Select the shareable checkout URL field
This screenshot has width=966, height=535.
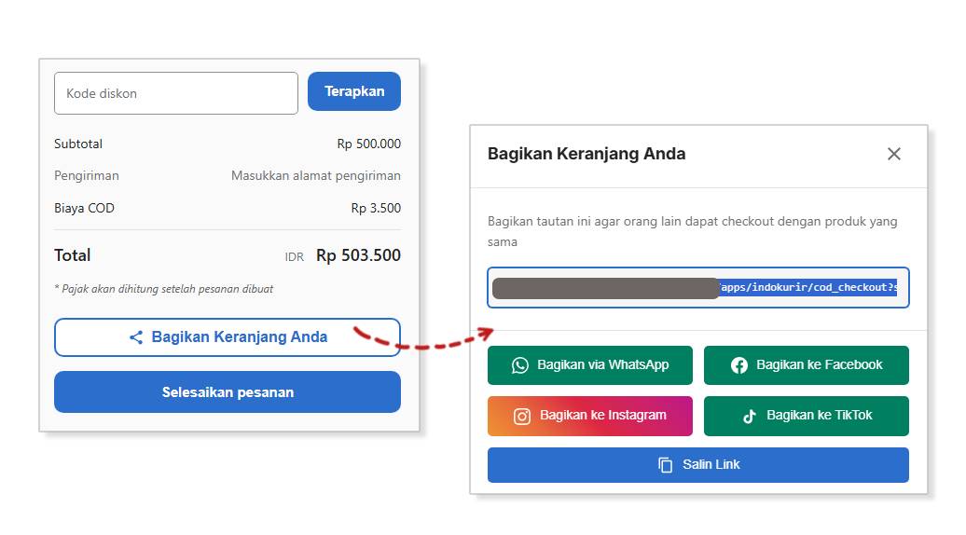(x=698, y=288)
